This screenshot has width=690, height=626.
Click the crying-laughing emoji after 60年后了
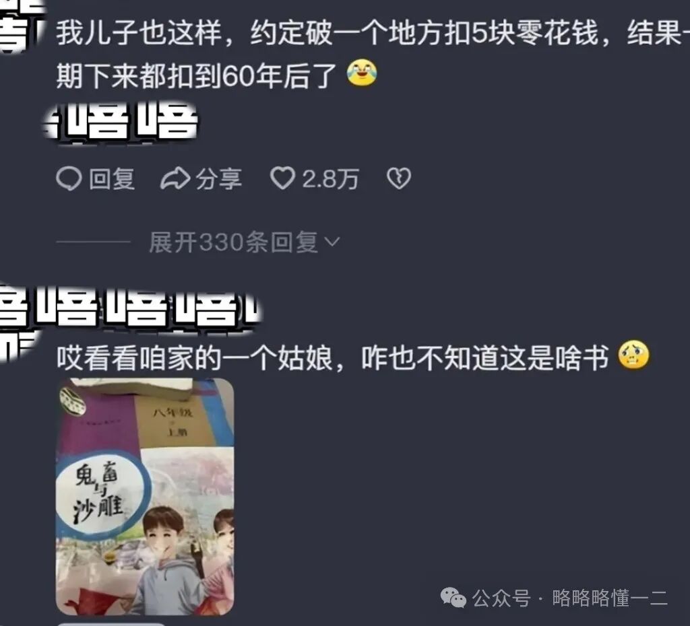362,73
